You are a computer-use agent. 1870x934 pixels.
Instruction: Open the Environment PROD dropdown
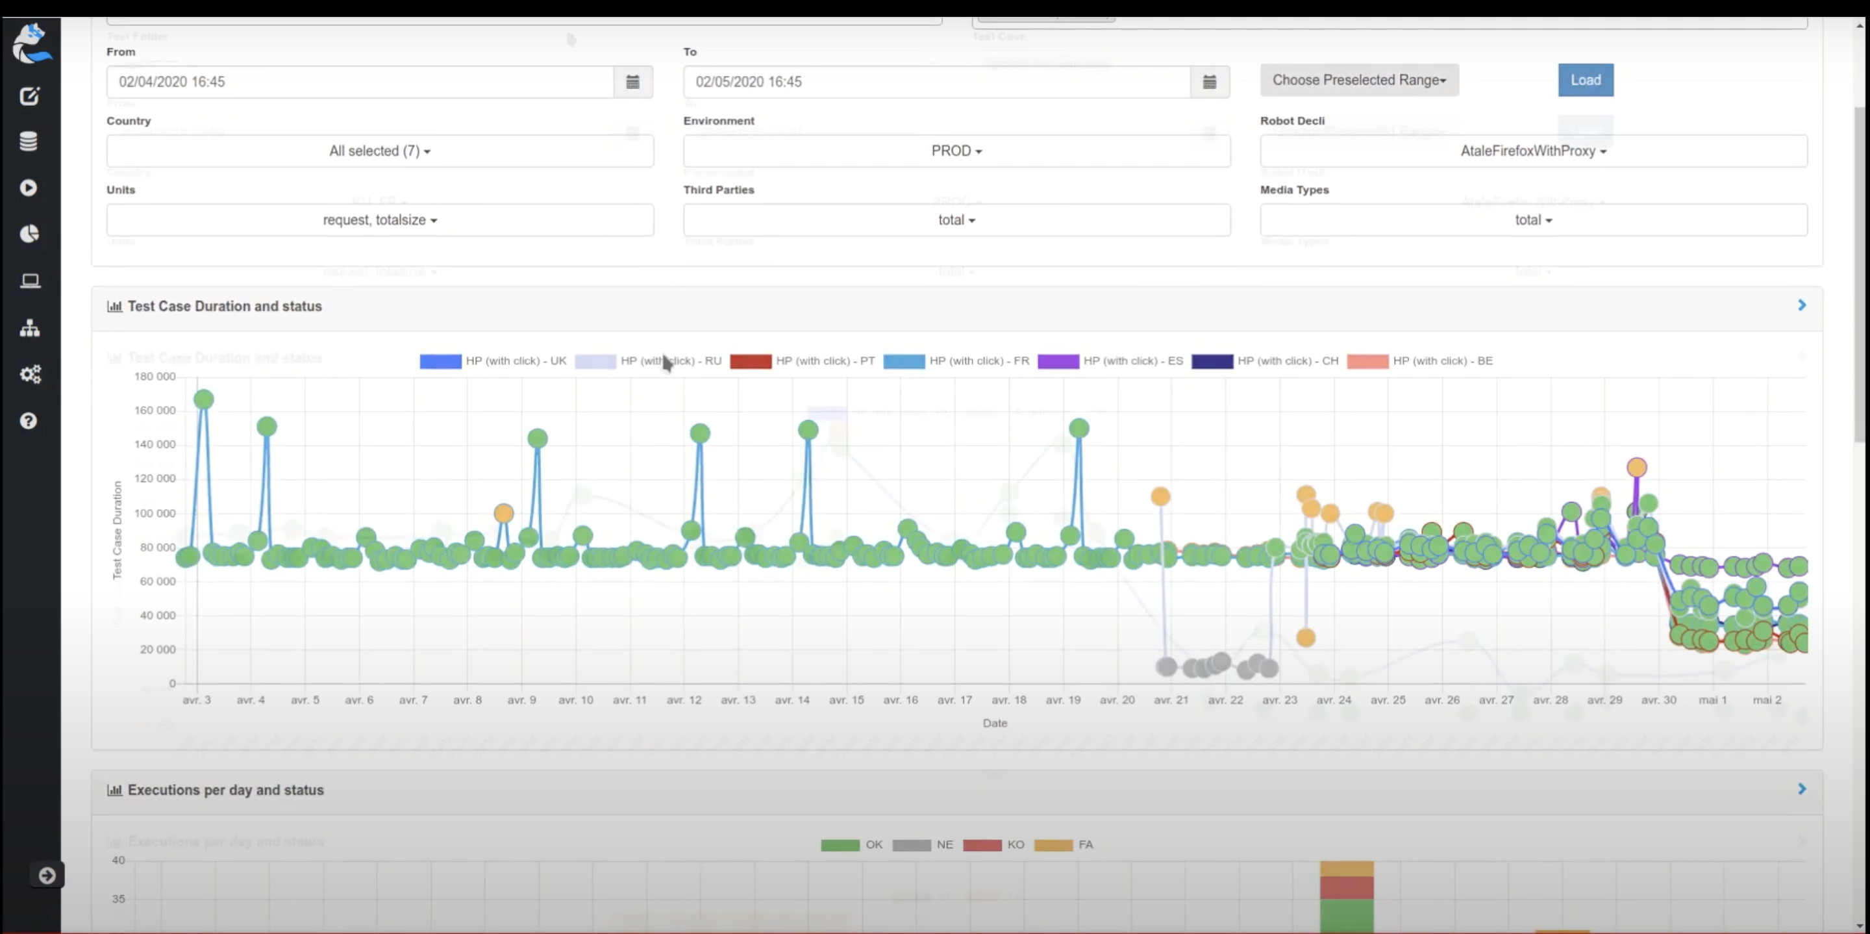pos(956,151)
